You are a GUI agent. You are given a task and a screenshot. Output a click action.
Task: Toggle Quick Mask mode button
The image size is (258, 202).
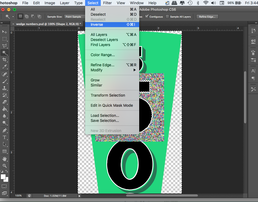click(4, 186)
